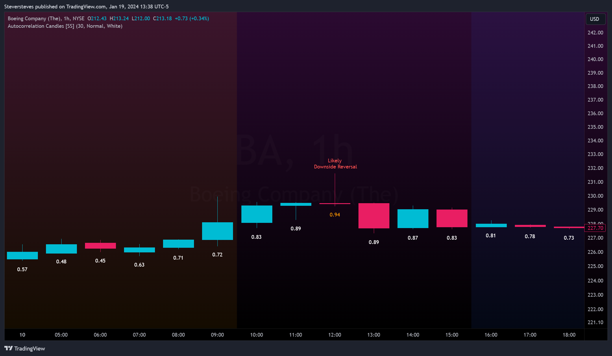
Task: Click the Steversteves published header text
Action: pyautogui.click(x=86, y=6)
